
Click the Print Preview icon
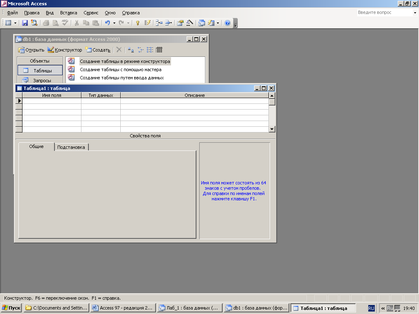[x=56, y=23]
